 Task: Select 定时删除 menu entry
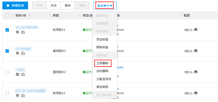coord(102,71)
